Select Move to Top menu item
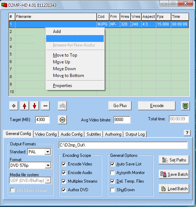This screenshot has width=196, height=207. (x=75, y=55)
